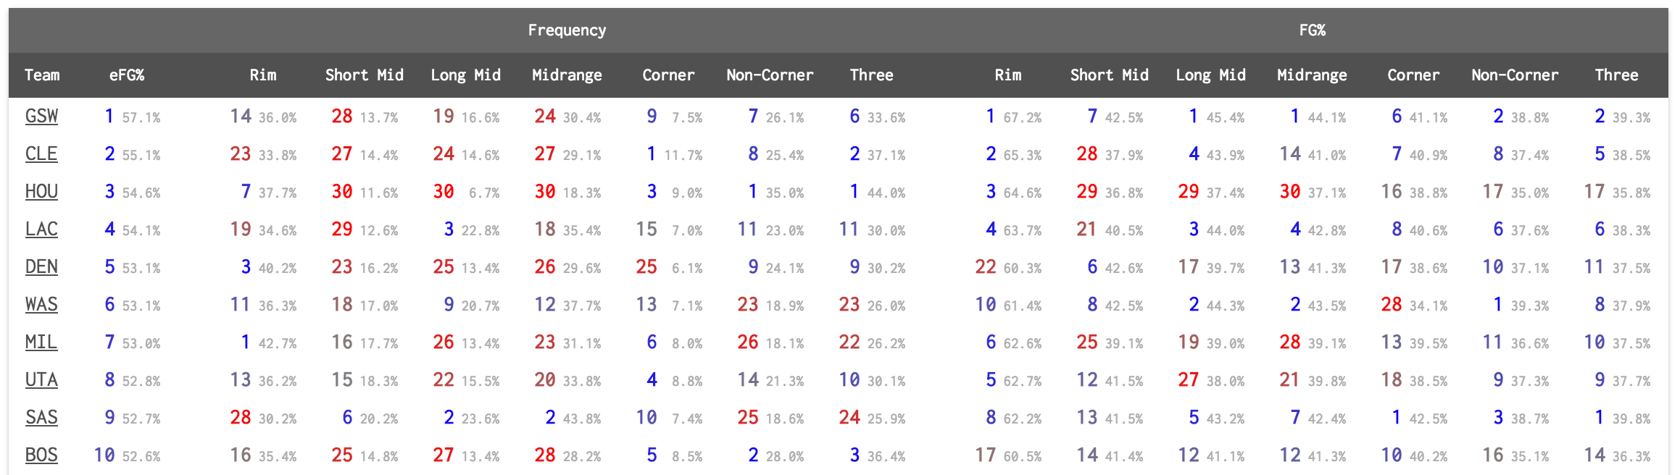Viewport: 1680px width, 475px height.
Task: Open the CLE team link
Action: 41,154
